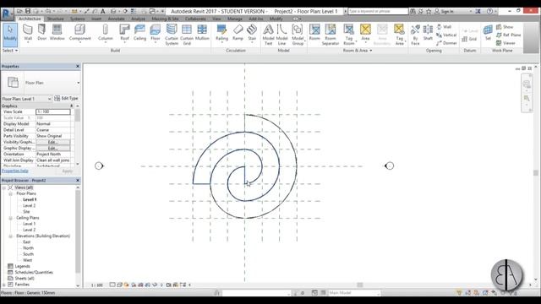
Task: Click Edit for Visibility/Graphics overrides
Action: pos(52,142)
